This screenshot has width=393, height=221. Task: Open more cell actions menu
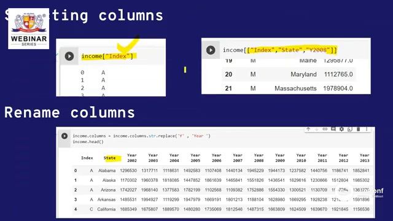367,129
